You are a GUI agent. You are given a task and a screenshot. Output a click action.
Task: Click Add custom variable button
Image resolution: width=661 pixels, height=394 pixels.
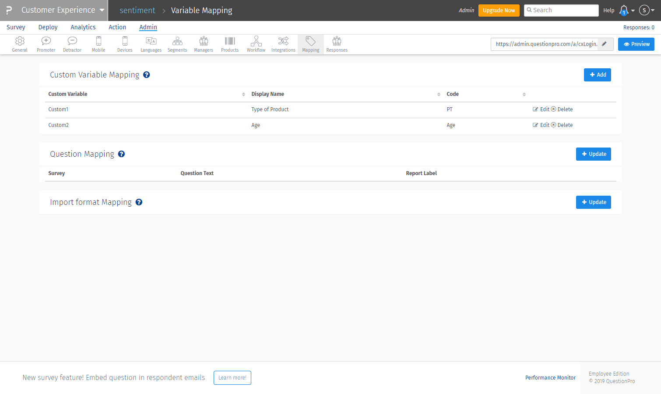597,75
